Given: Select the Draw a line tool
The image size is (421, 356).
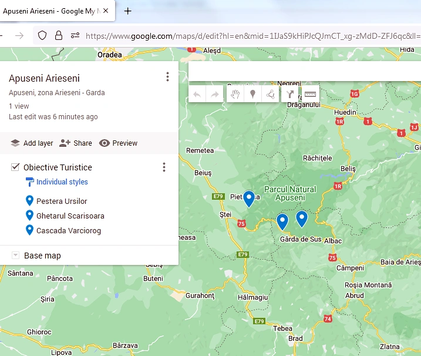Looking at the screenshot, I should point(270,94).
